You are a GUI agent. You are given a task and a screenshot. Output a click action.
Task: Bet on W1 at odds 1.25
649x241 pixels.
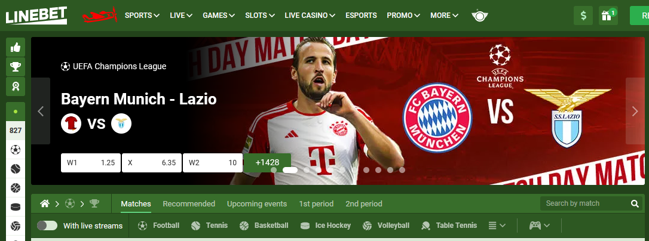pyautogui.click(x=91, y=163)
